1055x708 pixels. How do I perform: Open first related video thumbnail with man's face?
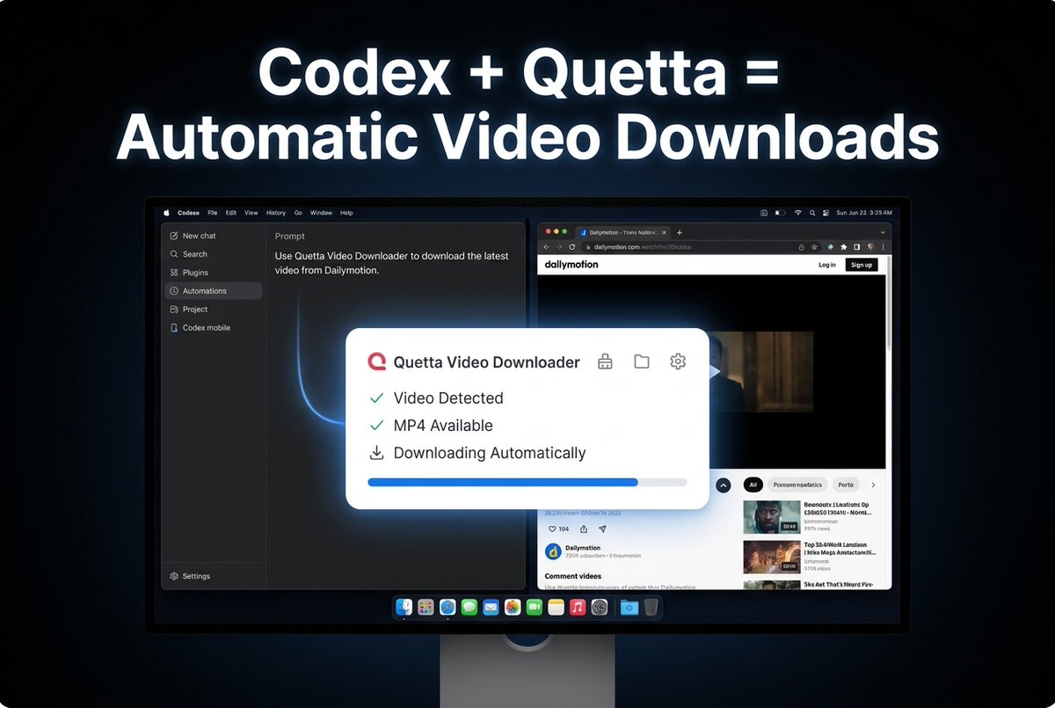tap(771, 517)
